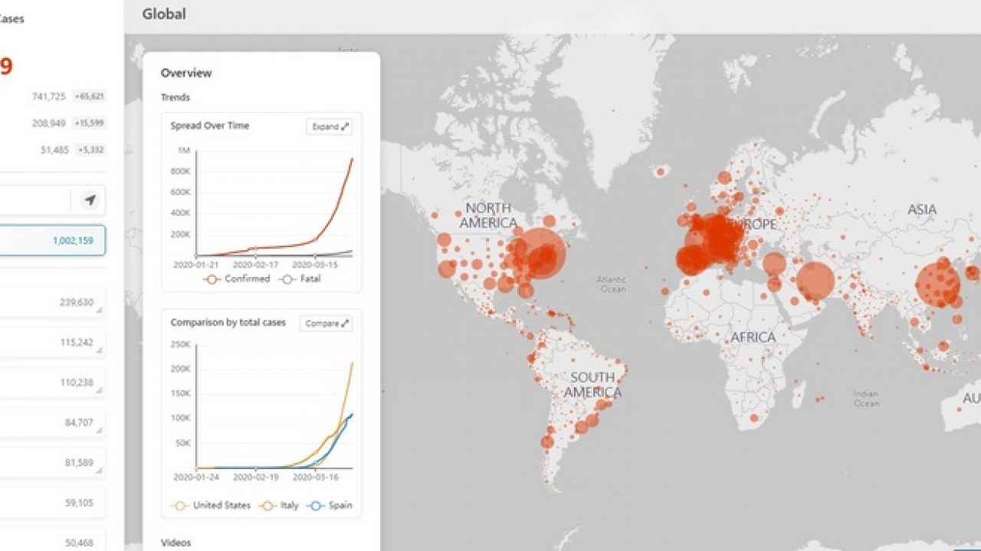Expand the region row showing 239,630 cases
The height and width of the screenshot is (551, 981).
point(52,302)
